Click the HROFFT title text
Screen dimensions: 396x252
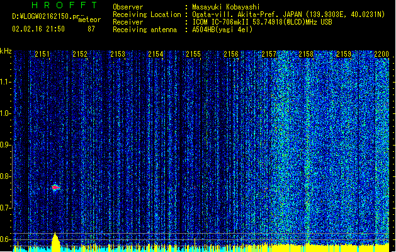click(x=64, y=5)
